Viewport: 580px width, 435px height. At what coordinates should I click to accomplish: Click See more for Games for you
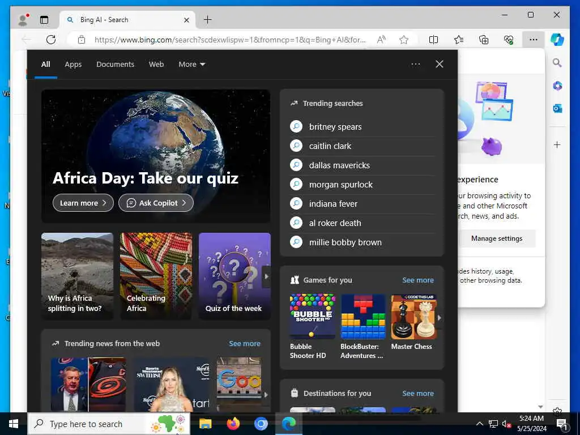tap(418, 280)
